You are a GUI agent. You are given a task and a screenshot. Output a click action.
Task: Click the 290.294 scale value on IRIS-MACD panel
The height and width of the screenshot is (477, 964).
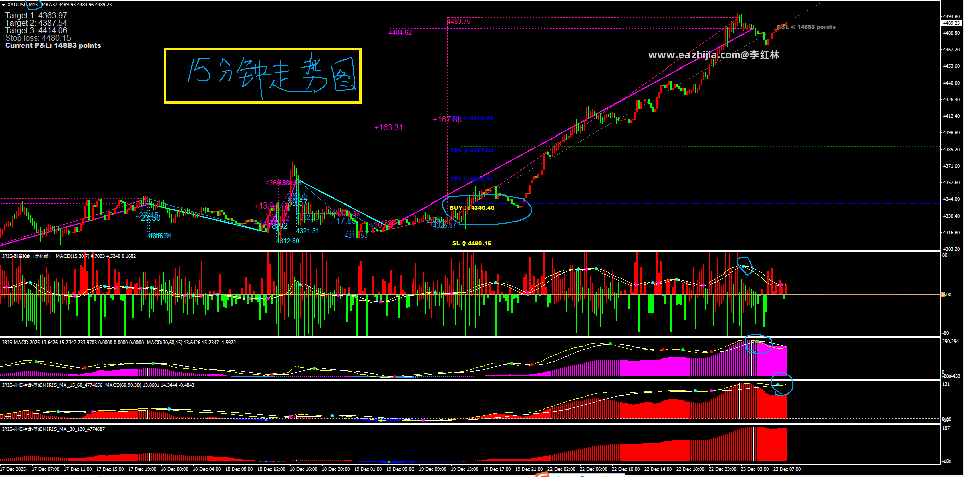point(951,342)
